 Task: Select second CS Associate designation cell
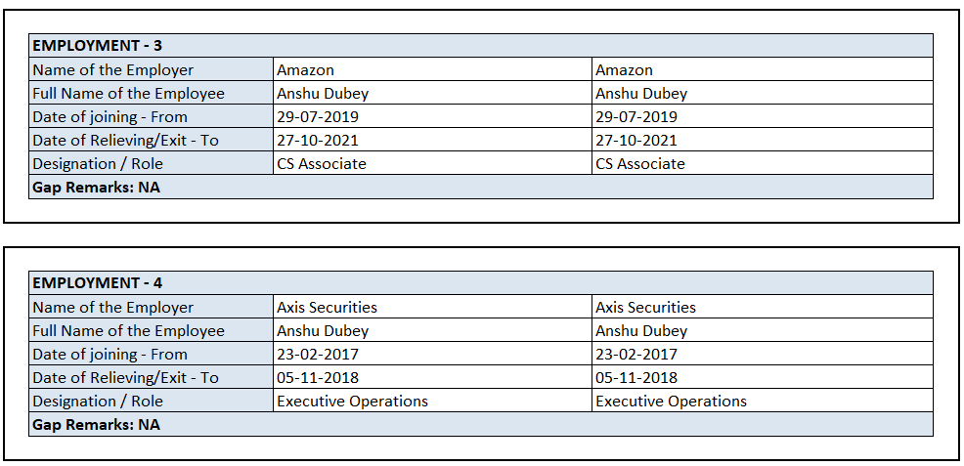click(x=640, y=164)
